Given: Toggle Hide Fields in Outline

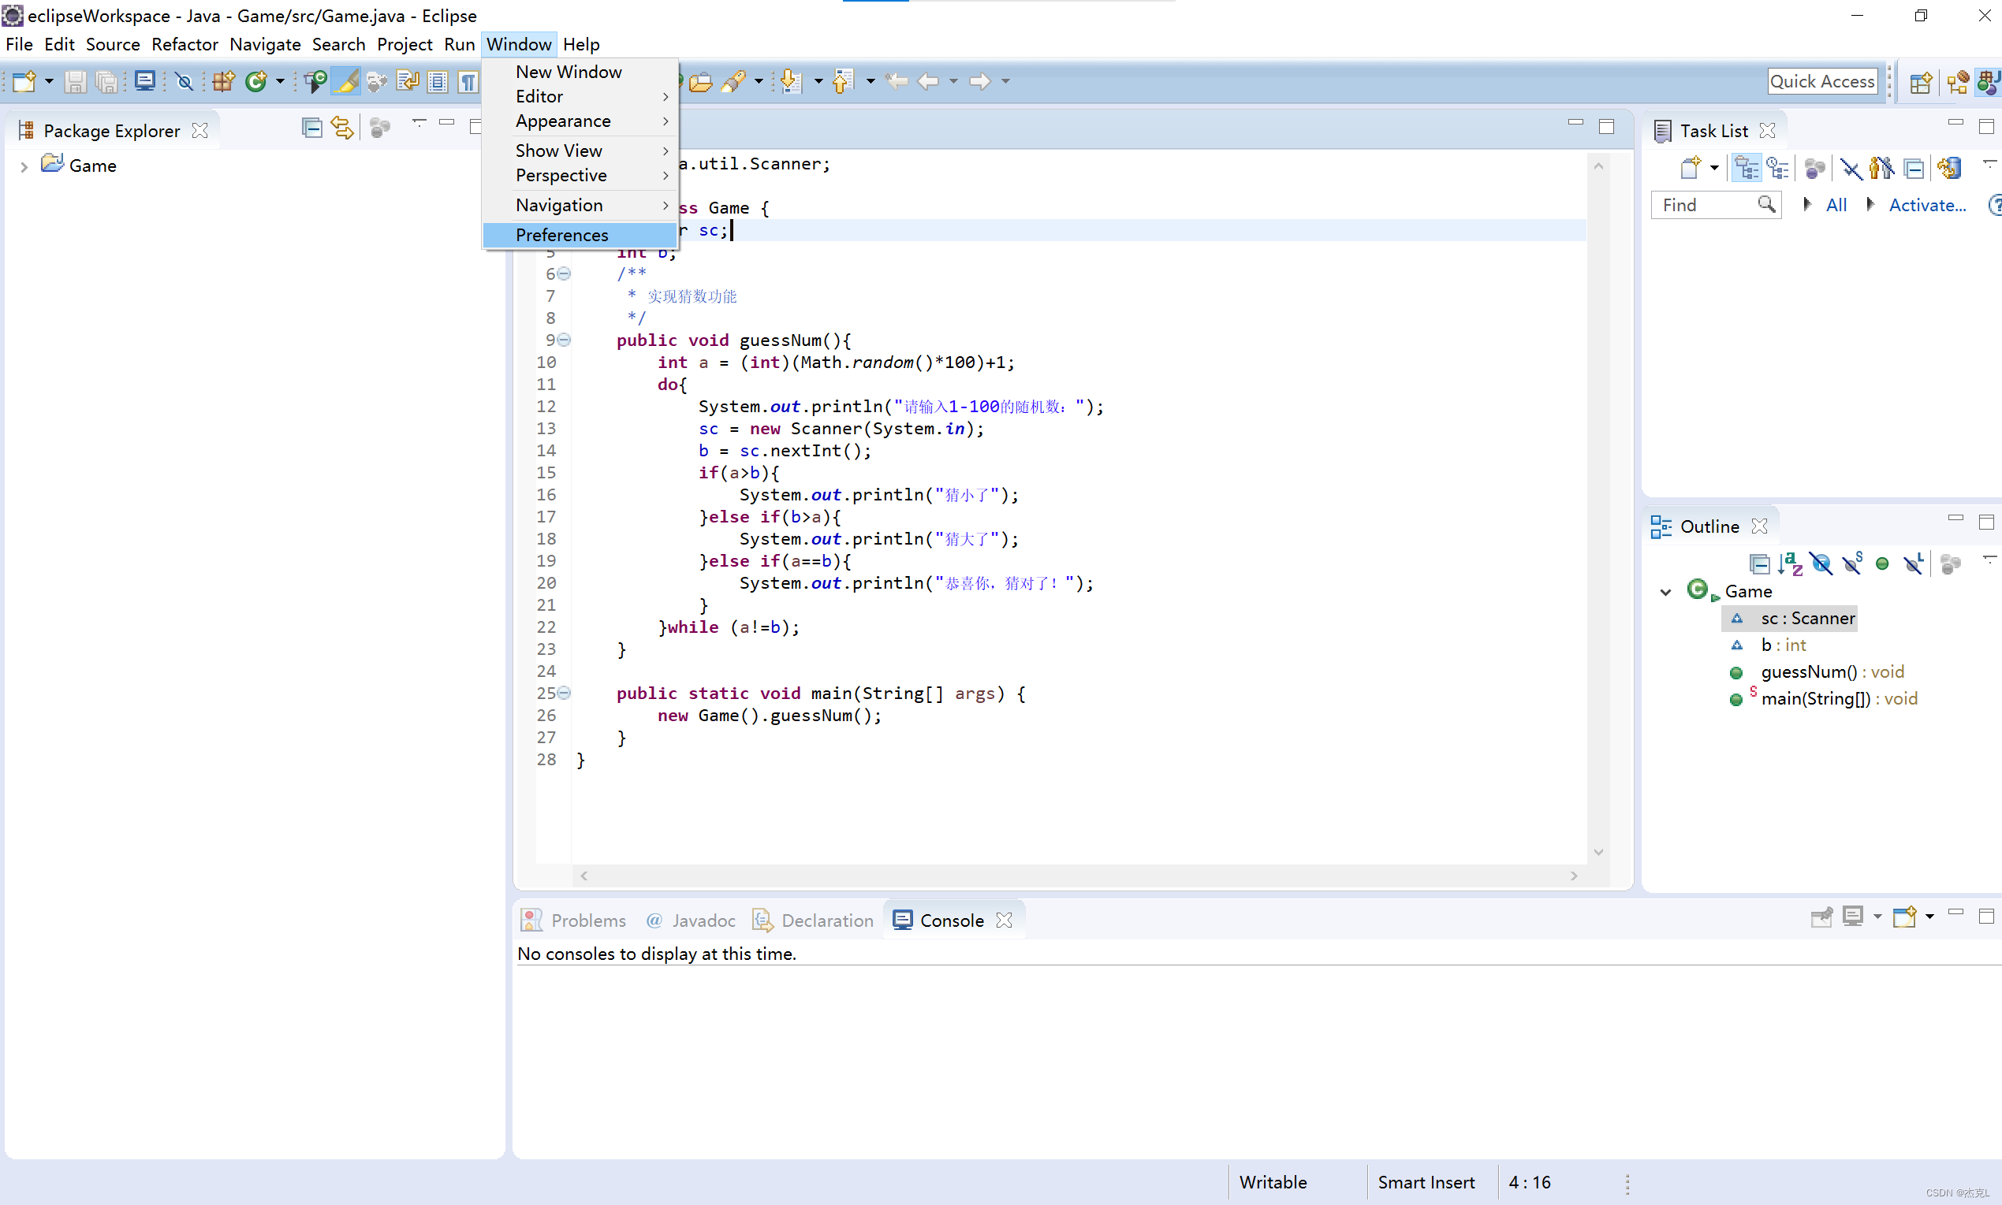Looking at the screenshot, I should (x=1821, y=563).
